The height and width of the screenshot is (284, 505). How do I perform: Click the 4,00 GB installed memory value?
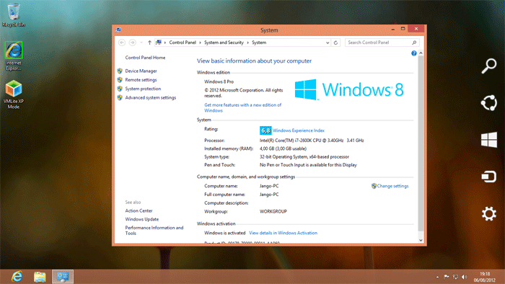point(283,148)
